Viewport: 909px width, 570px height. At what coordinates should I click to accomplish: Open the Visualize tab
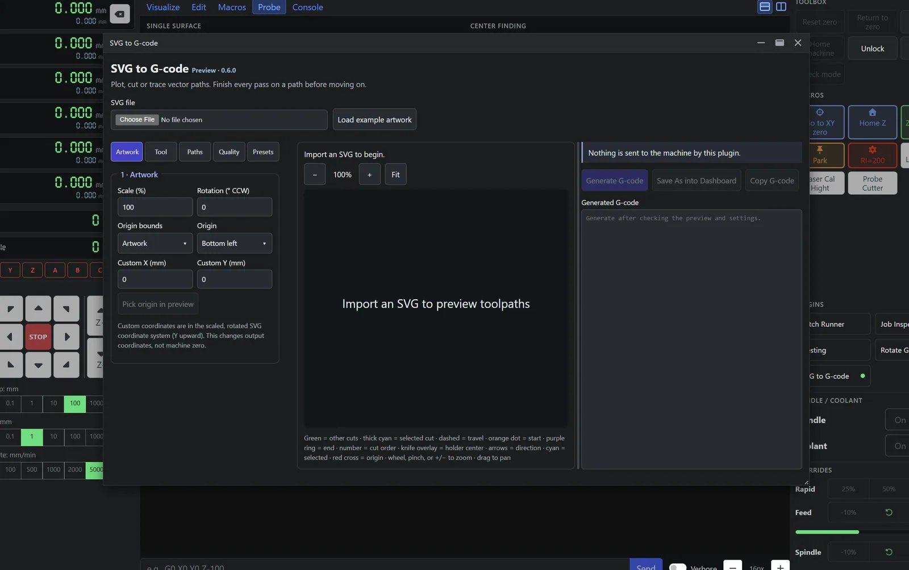[163, 7]
